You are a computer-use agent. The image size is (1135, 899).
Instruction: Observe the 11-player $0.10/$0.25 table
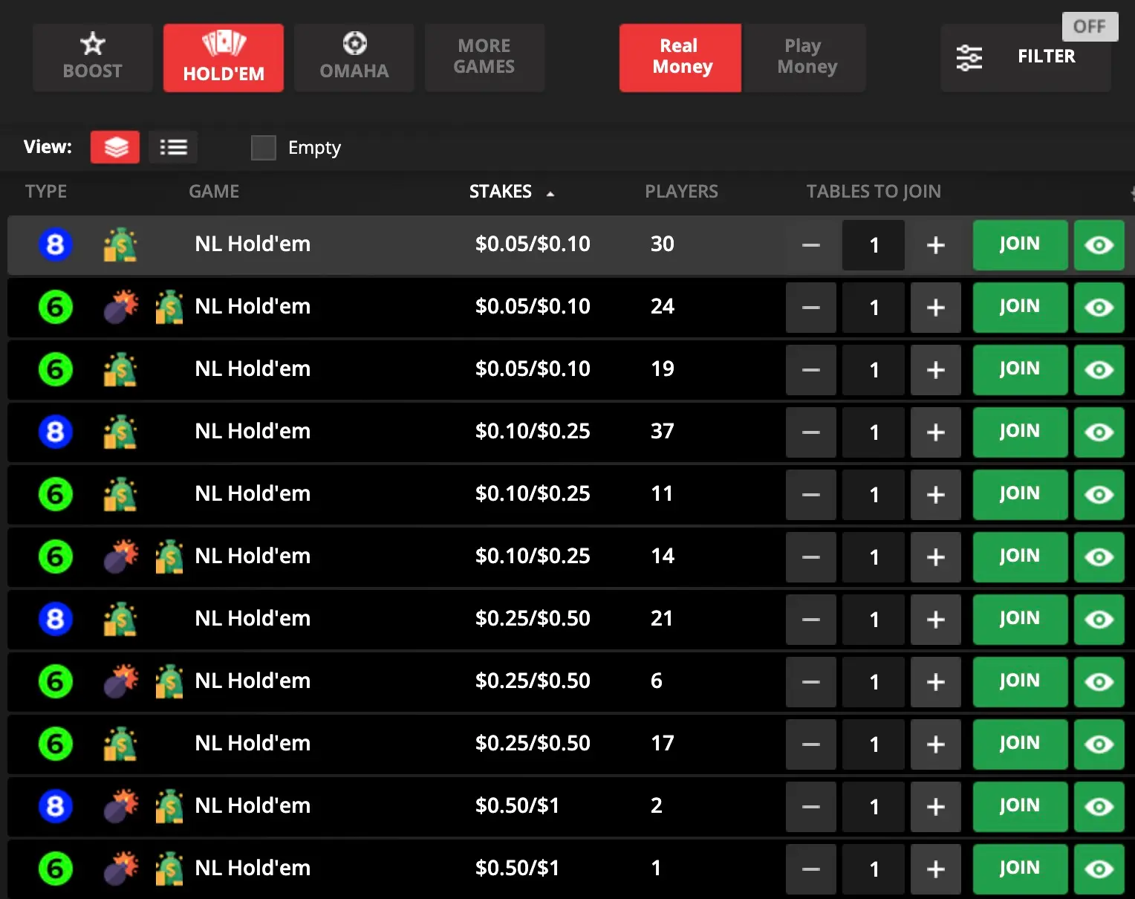point(1099,494)
